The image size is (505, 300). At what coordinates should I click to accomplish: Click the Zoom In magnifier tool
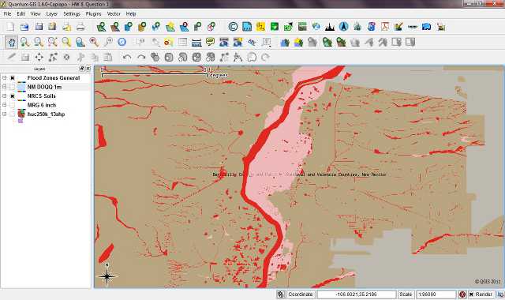[x=24, y=42]
